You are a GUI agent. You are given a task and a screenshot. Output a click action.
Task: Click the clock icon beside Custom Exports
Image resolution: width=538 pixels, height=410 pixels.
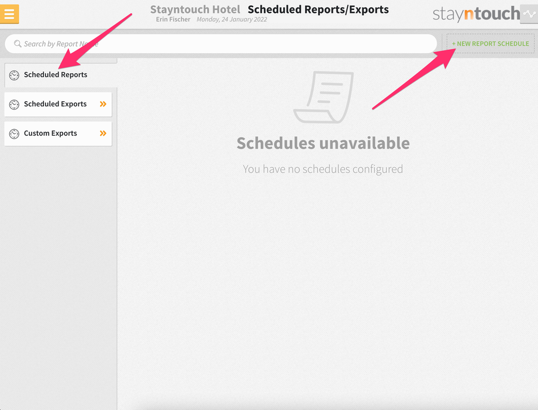point(14,134)
